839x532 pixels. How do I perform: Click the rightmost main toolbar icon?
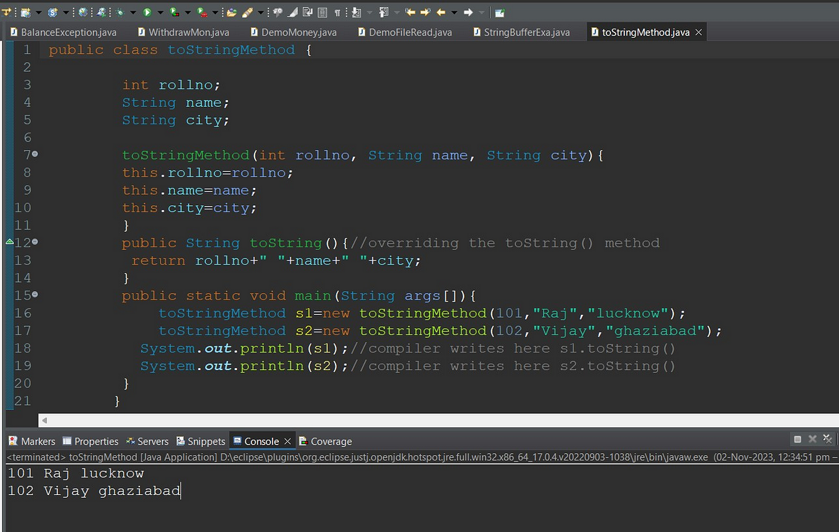tap(500, 13)
